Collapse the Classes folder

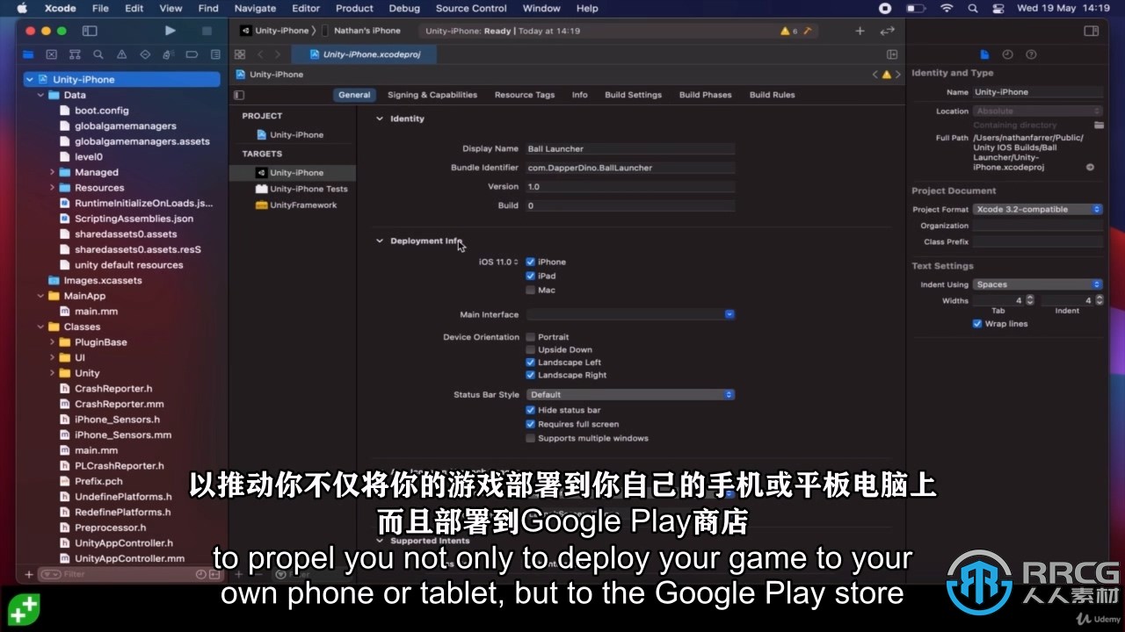(x=40, y=327)
